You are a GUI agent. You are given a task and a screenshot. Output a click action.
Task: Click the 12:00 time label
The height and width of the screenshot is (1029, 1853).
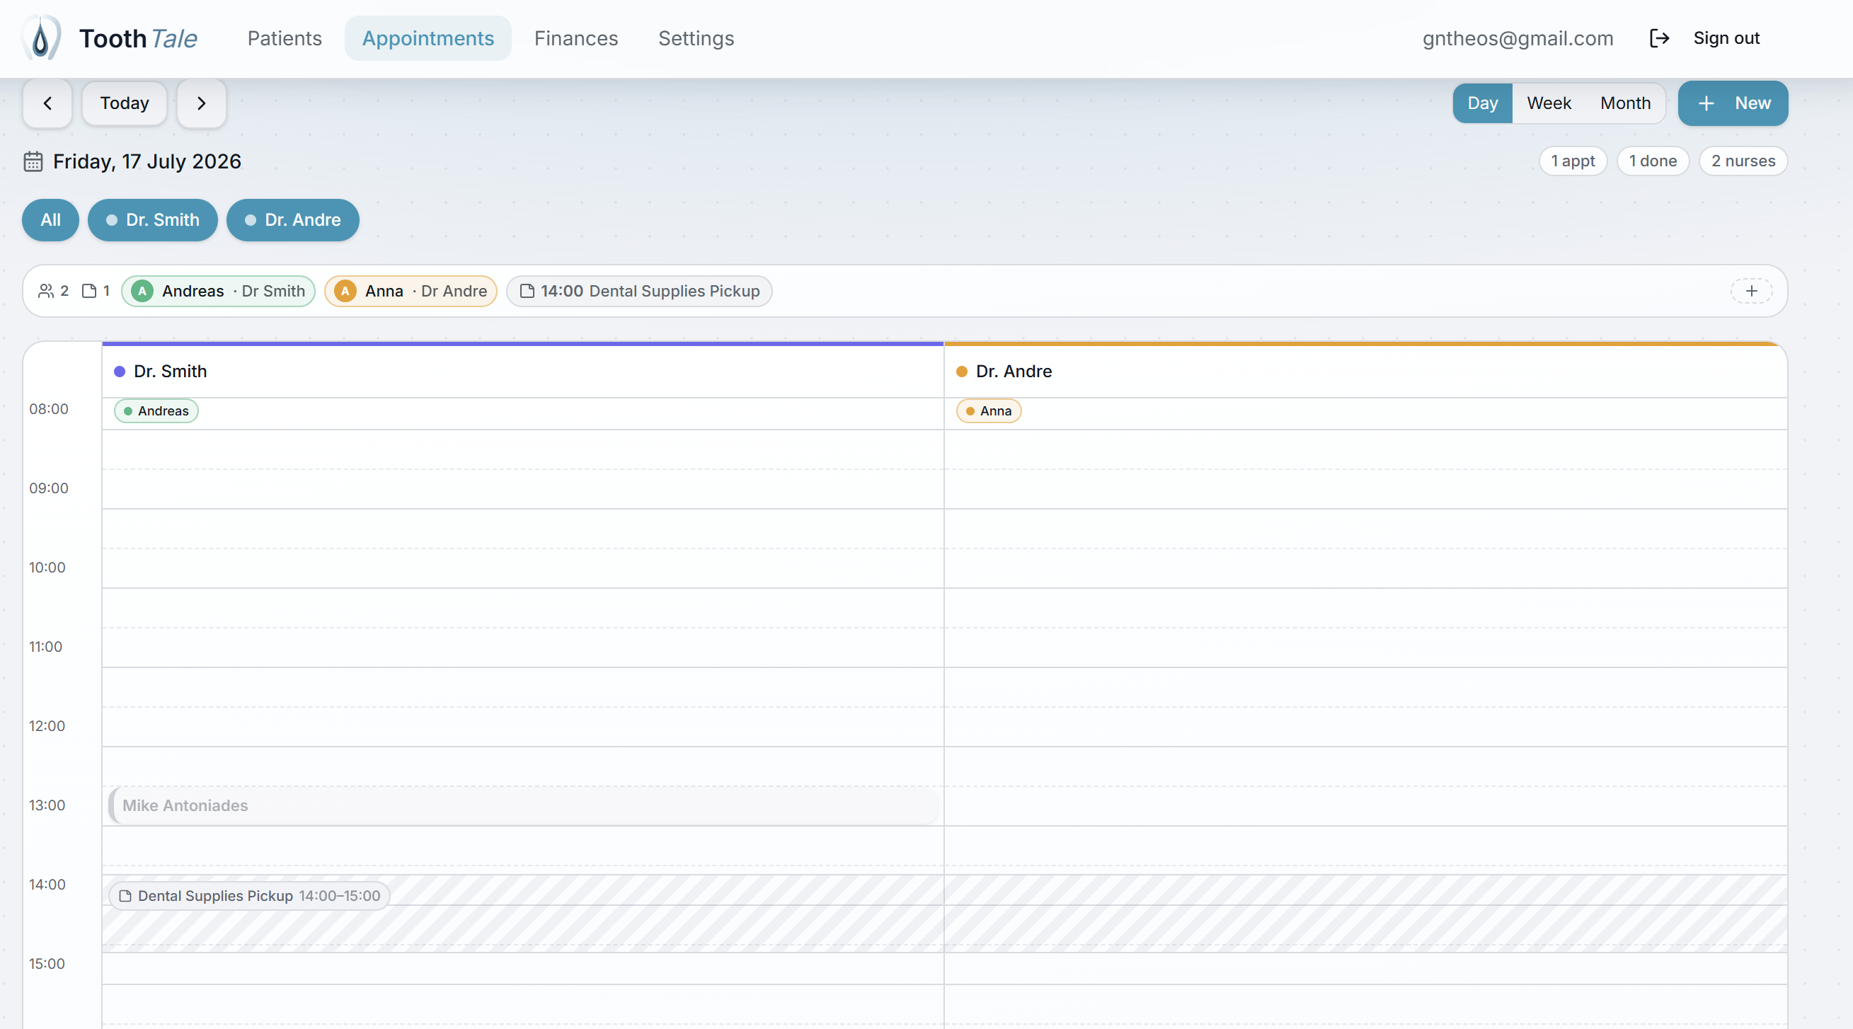(x=47, y=725)
